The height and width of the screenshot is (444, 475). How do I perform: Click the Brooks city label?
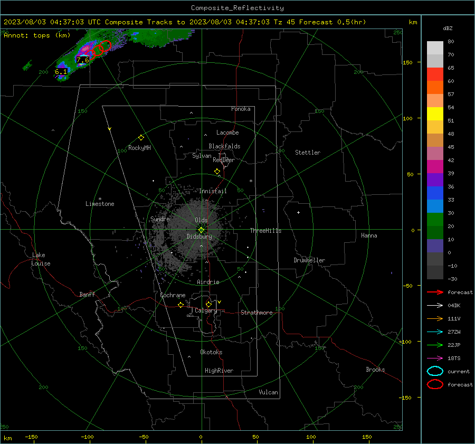(375, 370)
